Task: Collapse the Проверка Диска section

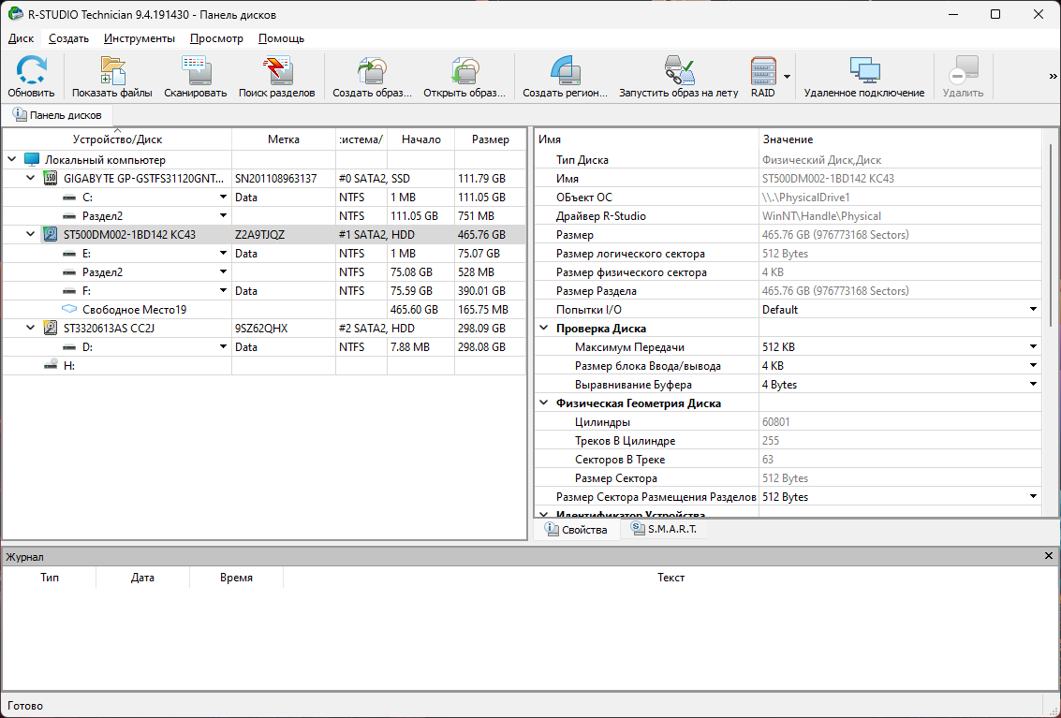Action: pyautogui.click(x=544, y=329)
